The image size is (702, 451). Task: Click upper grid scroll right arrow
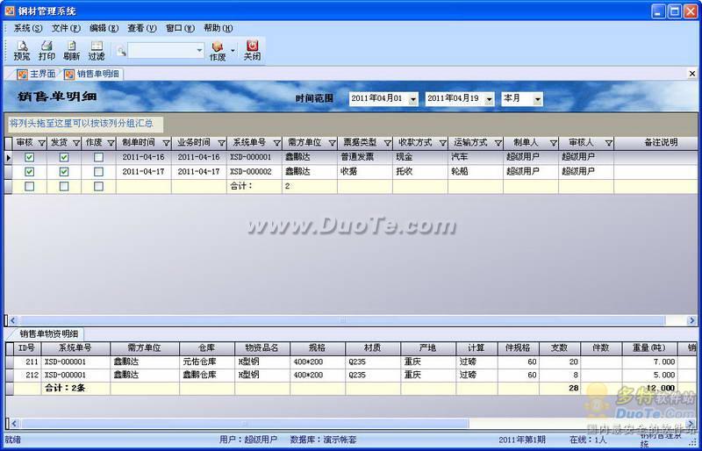(692, 320)
